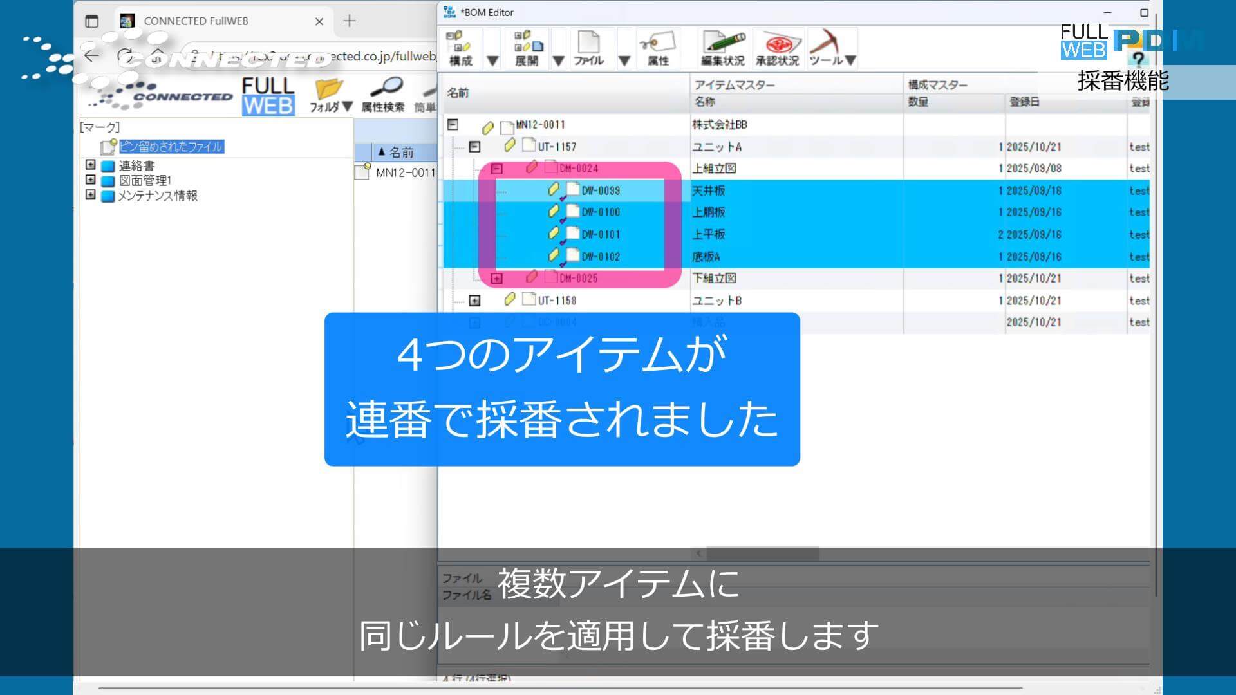The height and width of the screenshot is (695, 1236).
Task: Open dropdown arrow next to 展開
Action: 559,60
